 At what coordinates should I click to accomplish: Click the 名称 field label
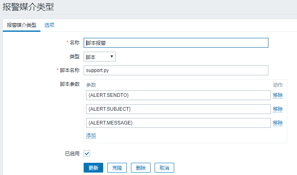(x=74, y=43)
